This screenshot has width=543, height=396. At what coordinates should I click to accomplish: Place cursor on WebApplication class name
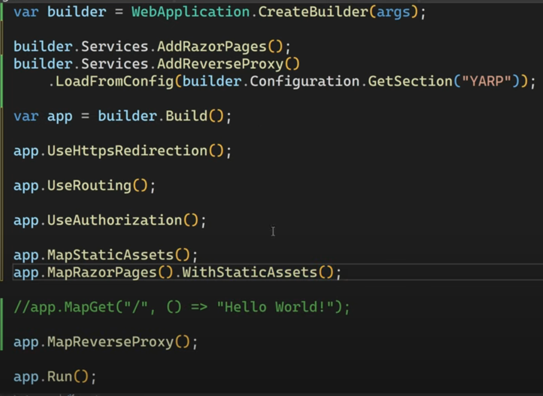(190, 12)
